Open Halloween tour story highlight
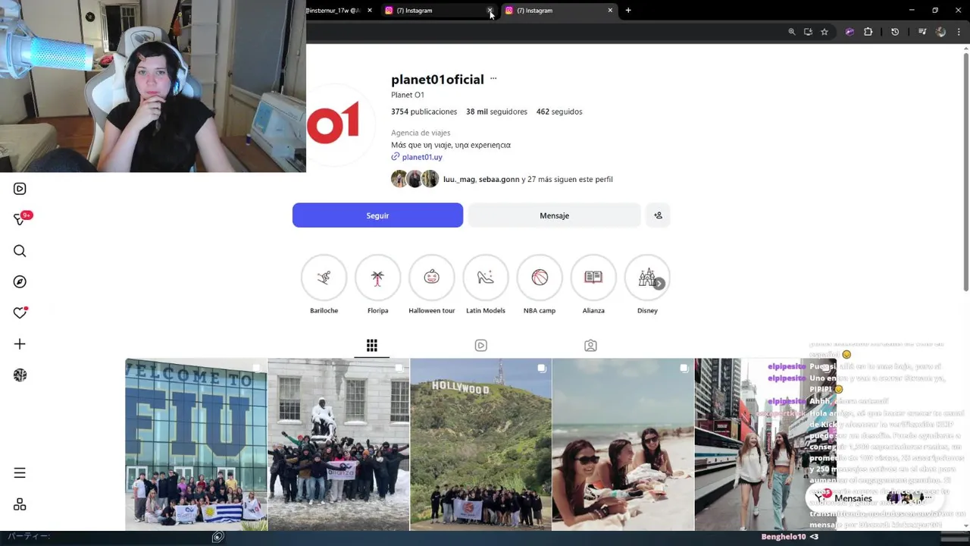 pos(431,278)
